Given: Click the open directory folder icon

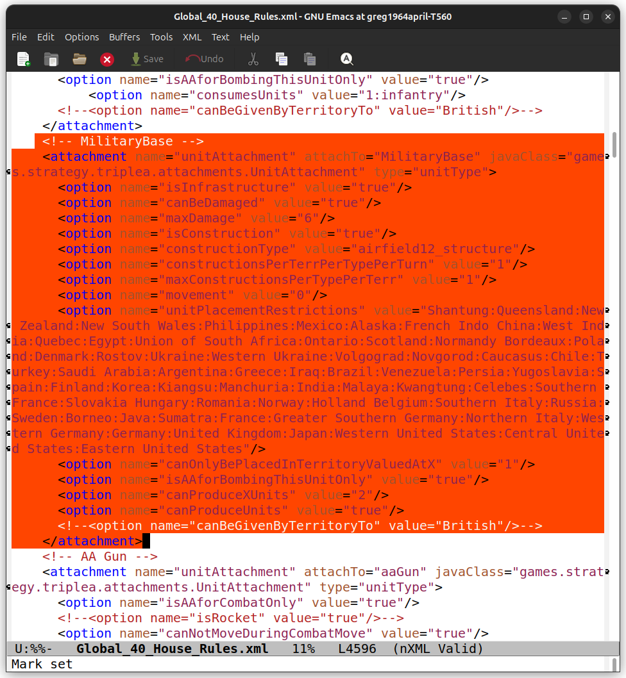Looking at the screenshot, I should (x=79, y=59).
